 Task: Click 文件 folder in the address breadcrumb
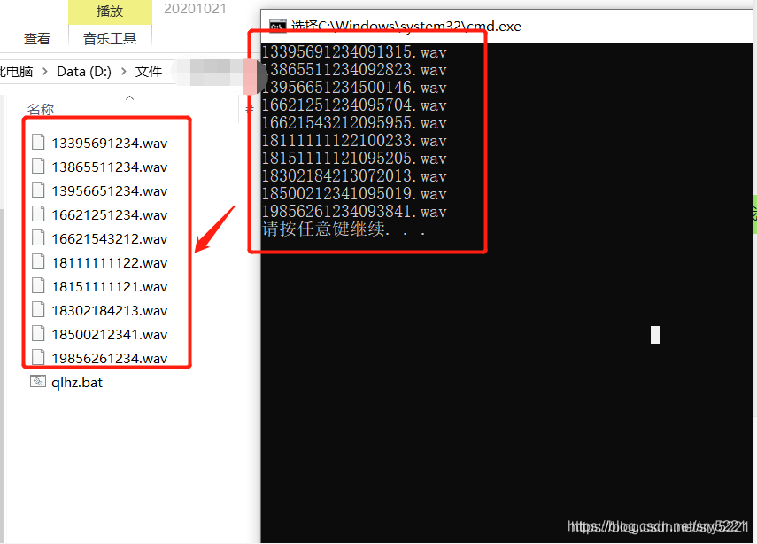(149, 72)
